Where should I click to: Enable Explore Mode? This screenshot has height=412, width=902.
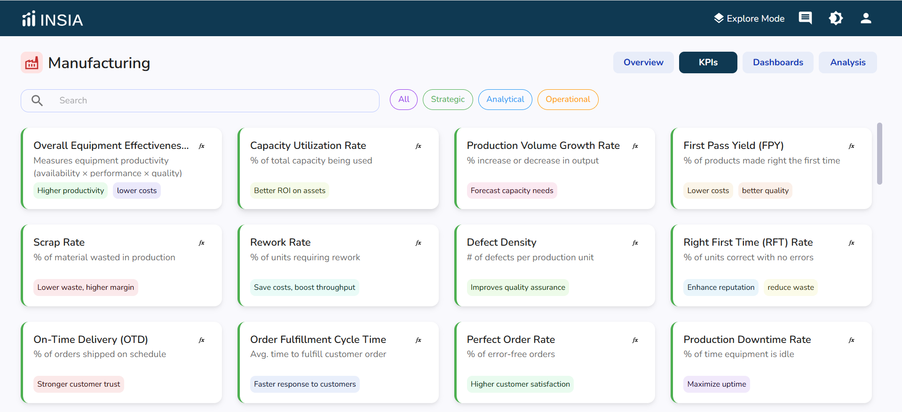coord(749,18)
